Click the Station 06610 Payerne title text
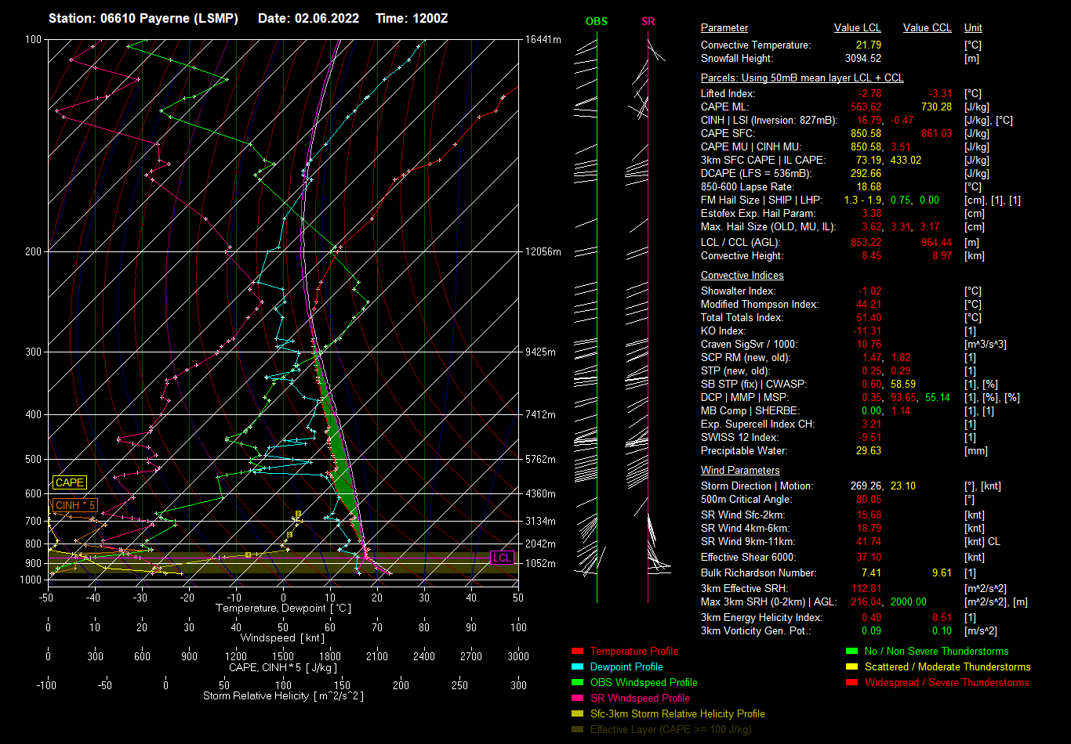The height and width of the screenshot is (744, 1071). [x=143, y=18]
